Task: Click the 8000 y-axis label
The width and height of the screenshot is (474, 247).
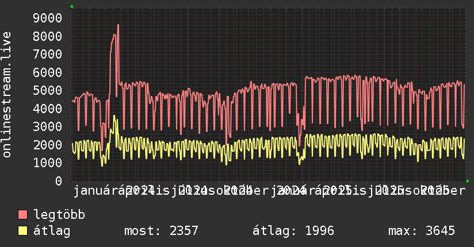Action: [48, 36]
